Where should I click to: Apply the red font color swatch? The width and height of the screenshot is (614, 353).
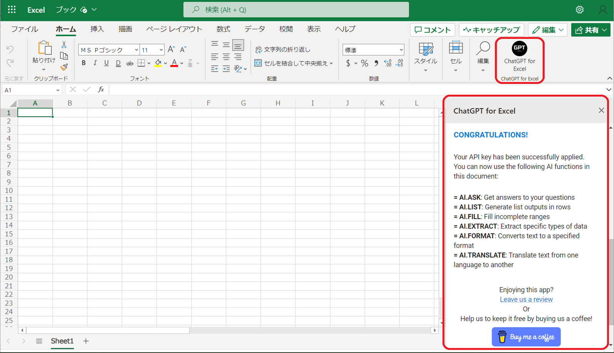point(174,63)
